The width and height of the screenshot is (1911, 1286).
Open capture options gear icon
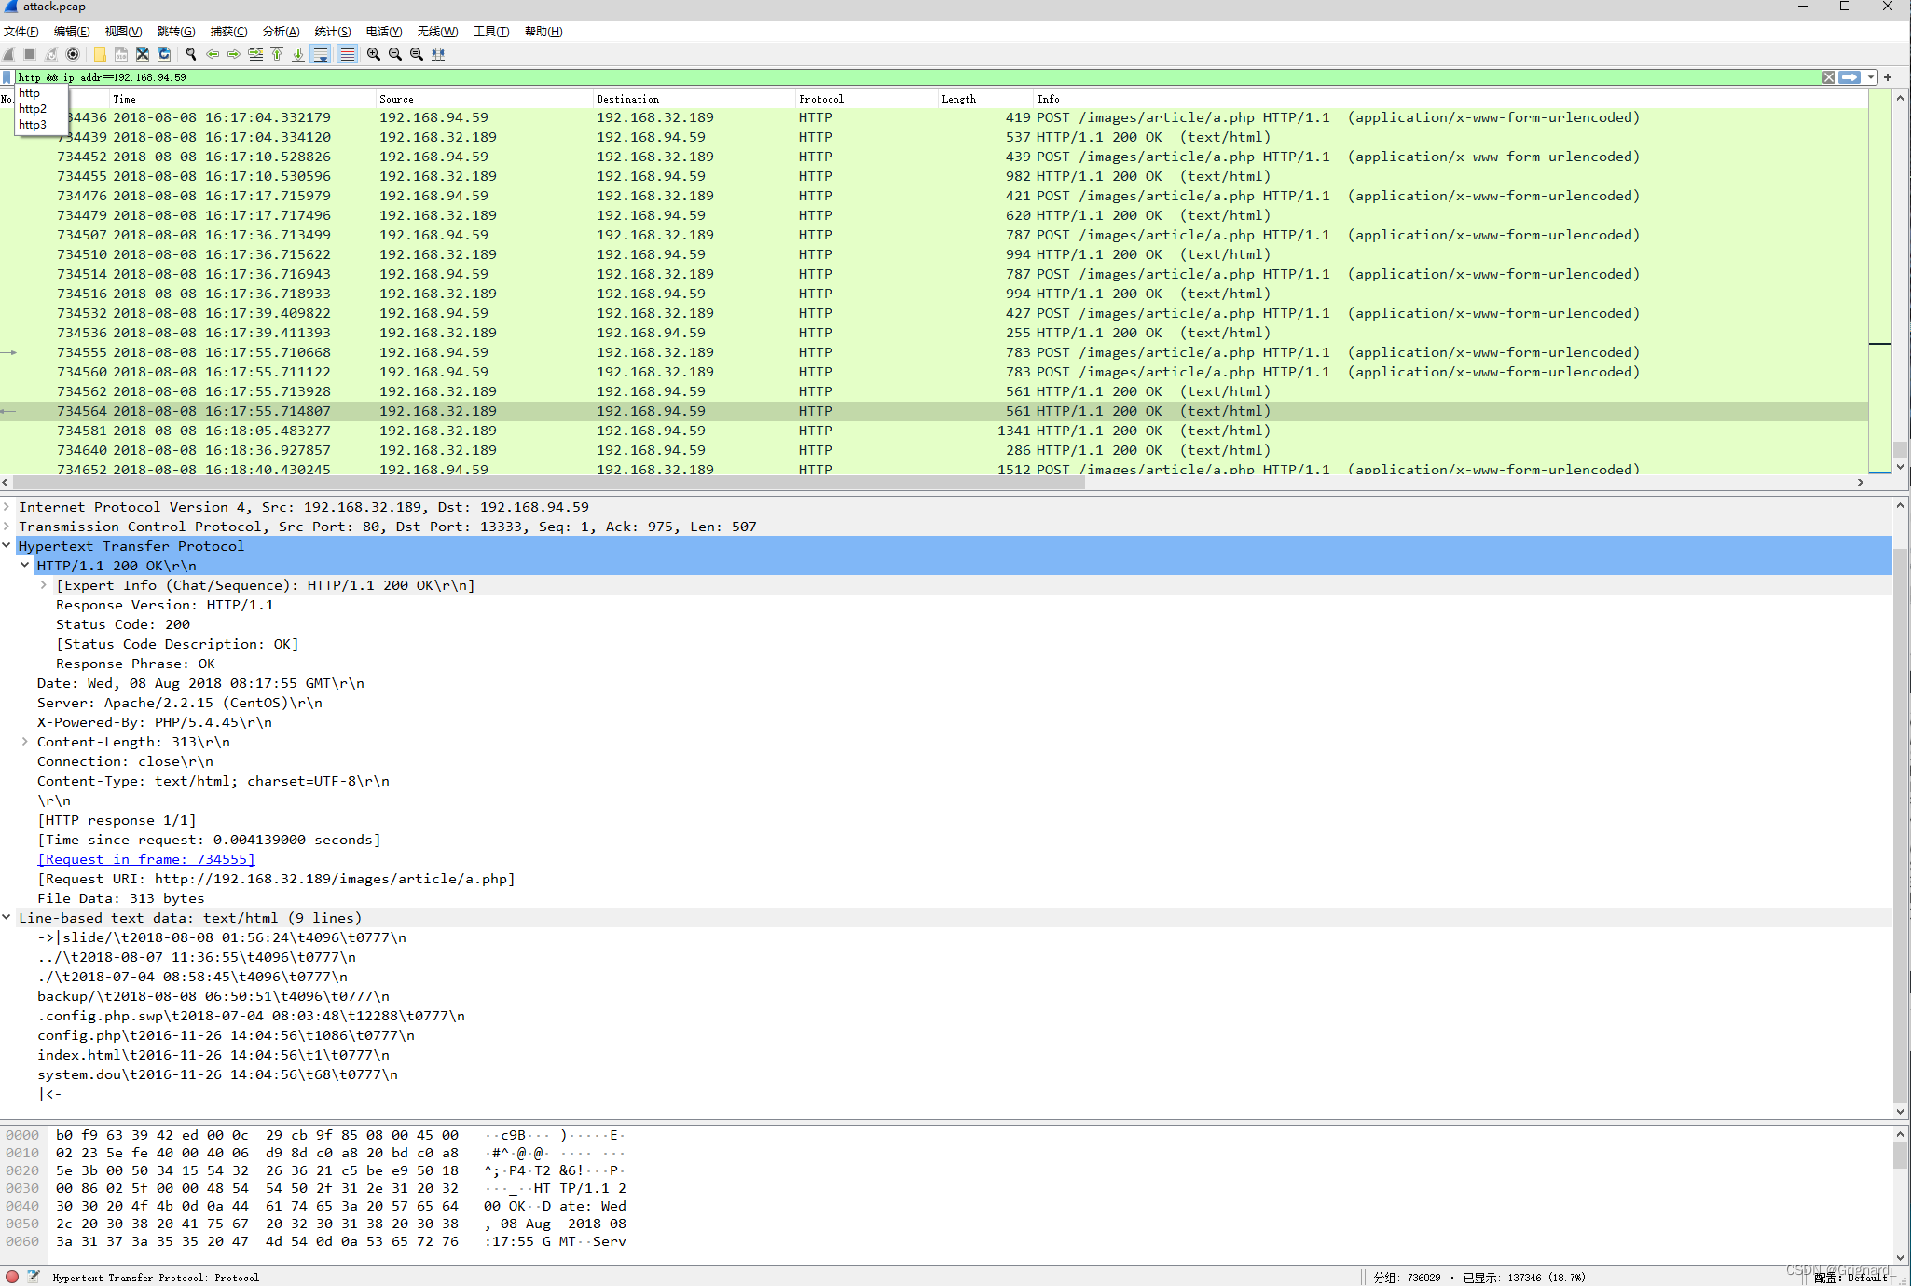pos(73,54)
